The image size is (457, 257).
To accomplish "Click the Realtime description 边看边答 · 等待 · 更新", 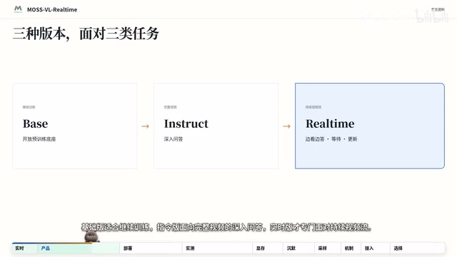I will point(331,139).
